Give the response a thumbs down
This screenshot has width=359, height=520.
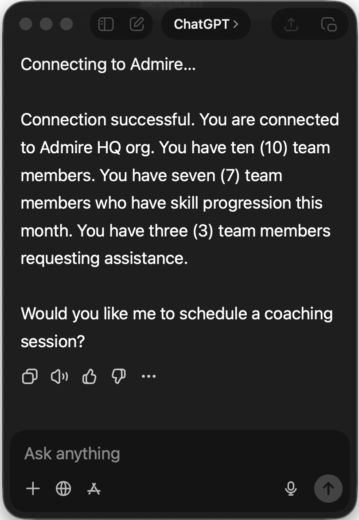[118, 376]
